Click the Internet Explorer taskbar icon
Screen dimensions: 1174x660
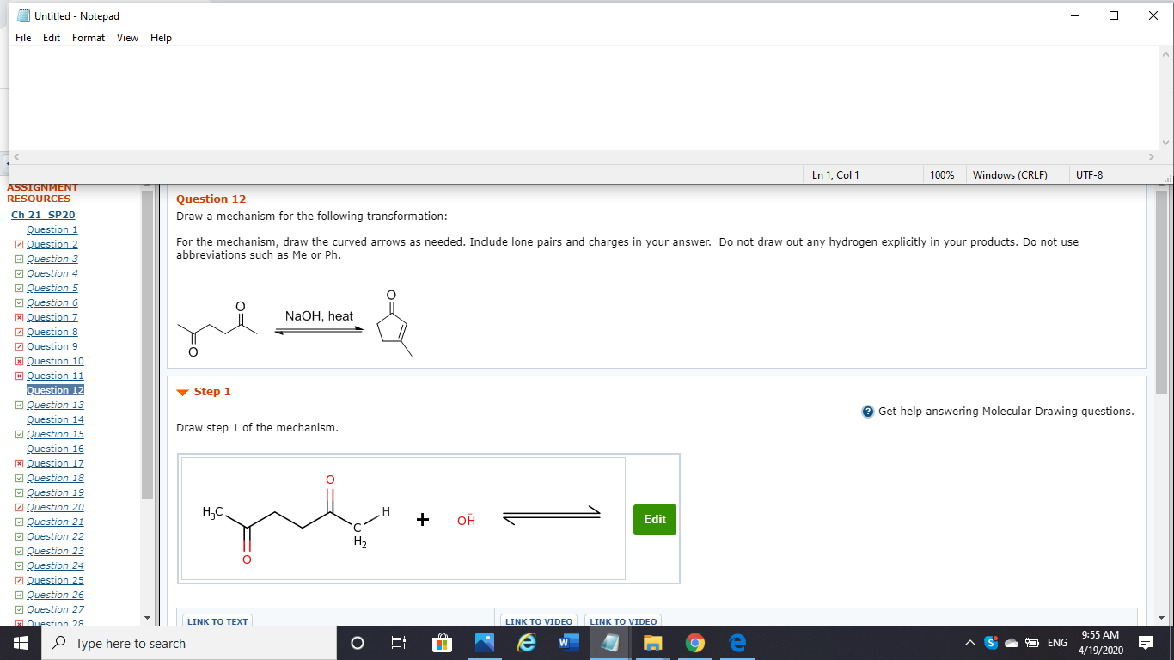[x=526, y=643]
